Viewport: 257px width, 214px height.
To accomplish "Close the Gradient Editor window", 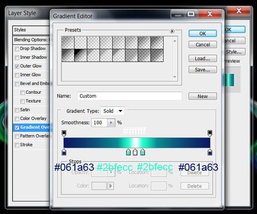I will click(210, 14).
